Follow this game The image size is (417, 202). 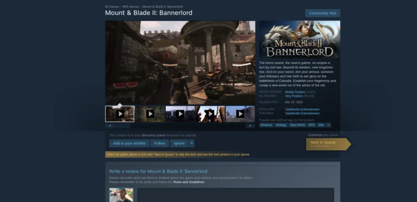pyautogui.click(x=160, y=143)
